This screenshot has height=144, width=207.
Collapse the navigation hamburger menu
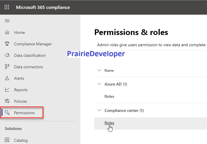(x=7, y=21)
